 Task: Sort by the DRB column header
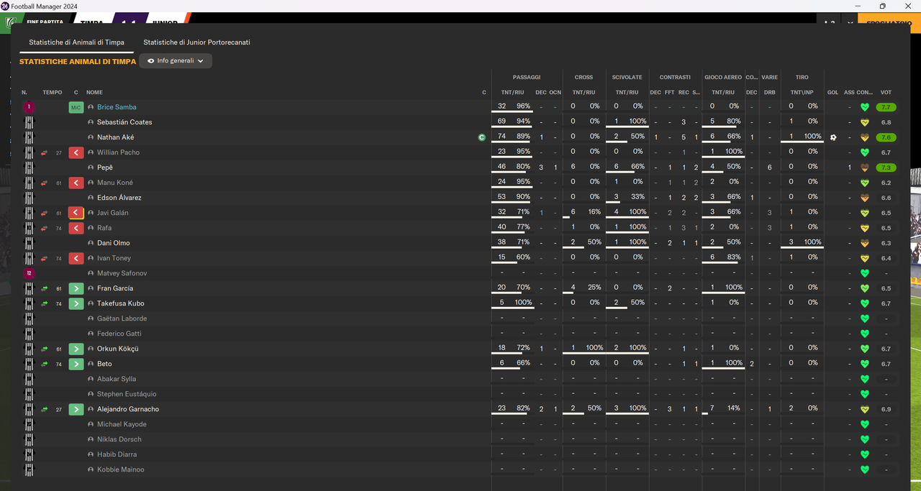coord(769,92)
